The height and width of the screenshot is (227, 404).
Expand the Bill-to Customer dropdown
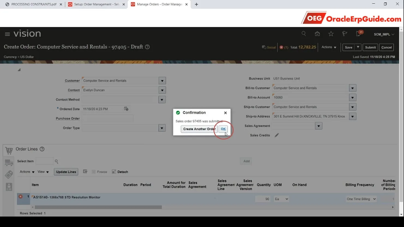click(x=352, y=88)
